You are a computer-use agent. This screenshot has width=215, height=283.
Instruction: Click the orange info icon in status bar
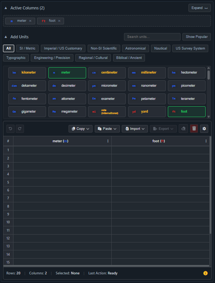pos(206,273)
